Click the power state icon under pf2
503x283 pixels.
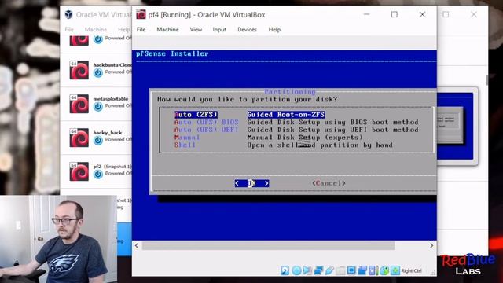coord(97,175)
